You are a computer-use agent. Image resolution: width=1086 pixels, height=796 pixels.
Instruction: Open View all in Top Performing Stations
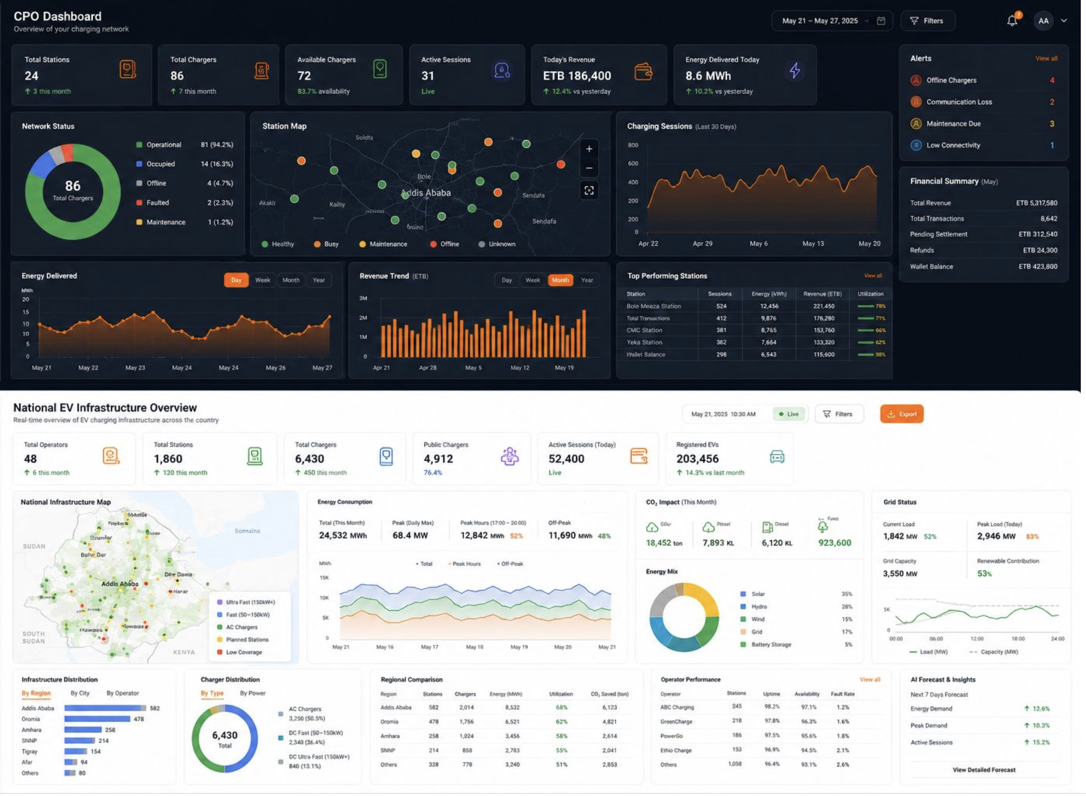[x=873, y=276]
